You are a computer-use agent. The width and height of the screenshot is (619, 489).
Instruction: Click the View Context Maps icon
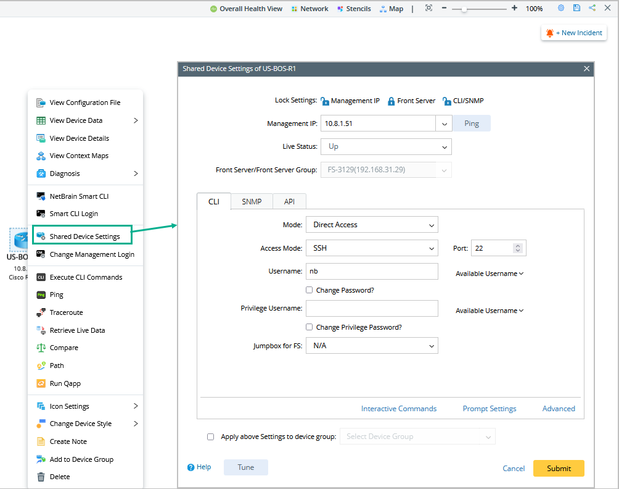click(x=41, y=156)
